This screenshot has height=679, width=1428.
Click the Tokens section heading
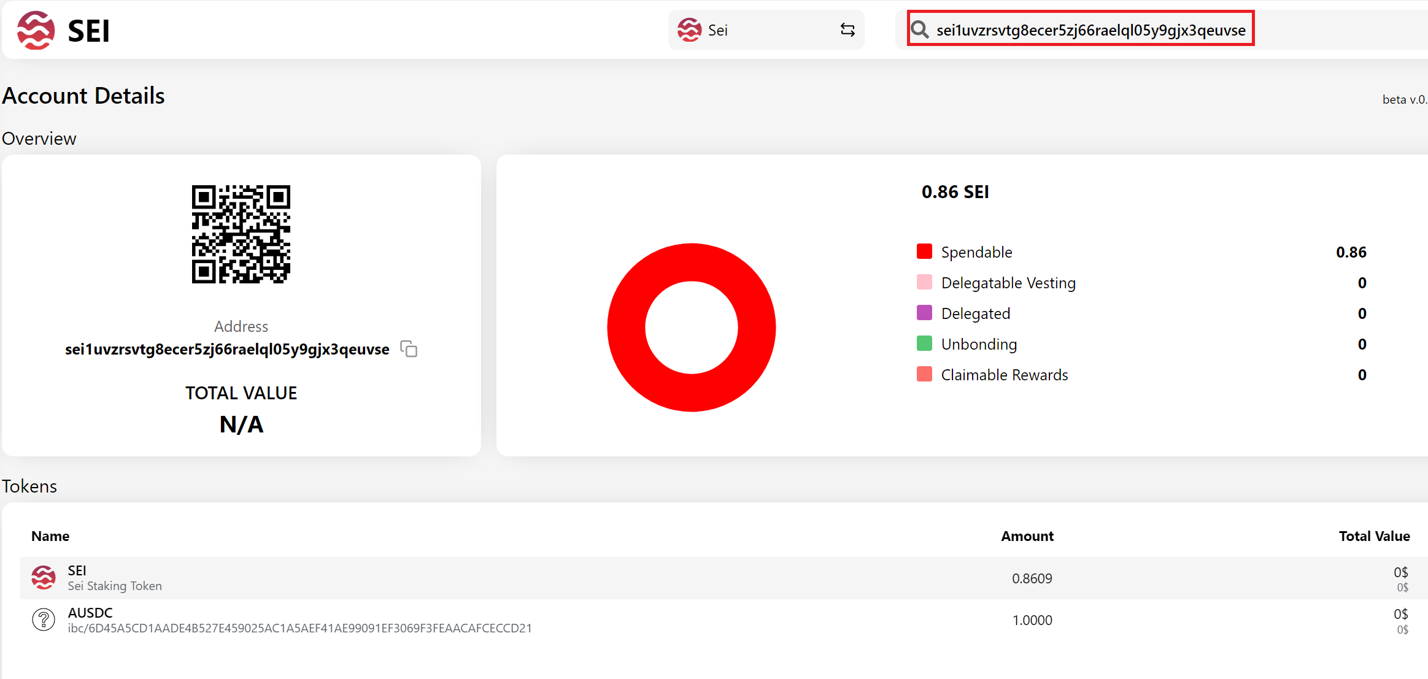tap(29, 486)
